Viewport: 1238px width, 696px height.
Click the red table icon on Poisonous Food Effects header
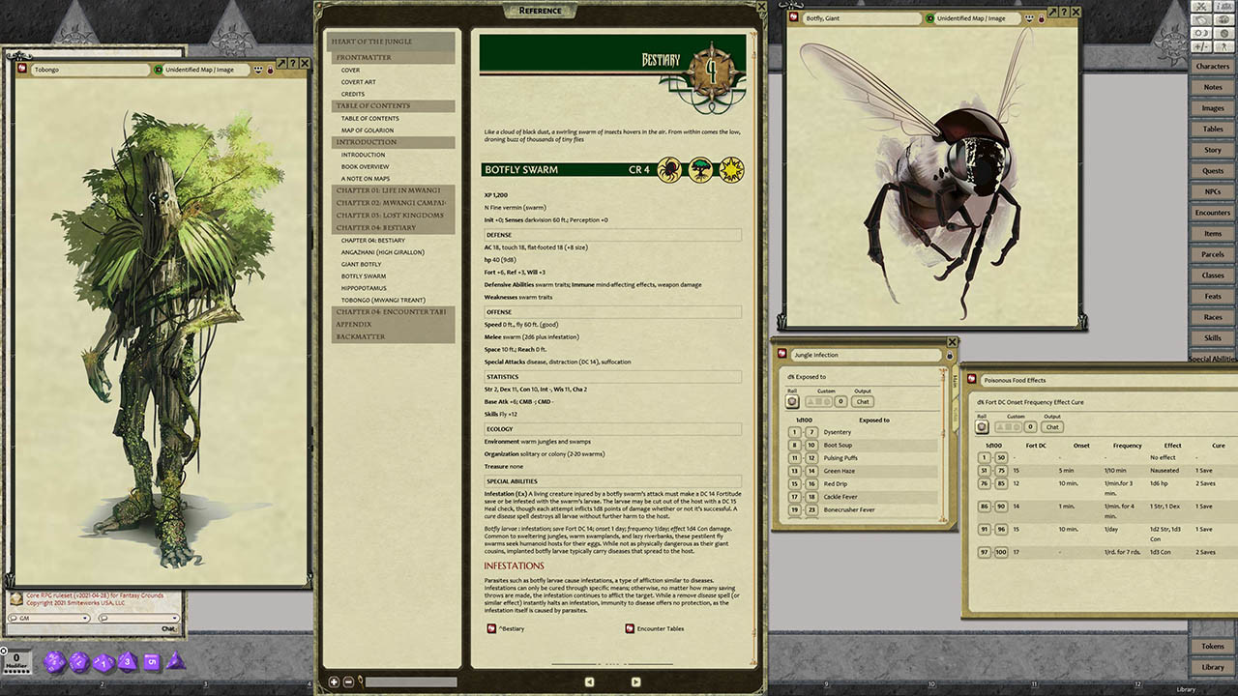(971, 379)
